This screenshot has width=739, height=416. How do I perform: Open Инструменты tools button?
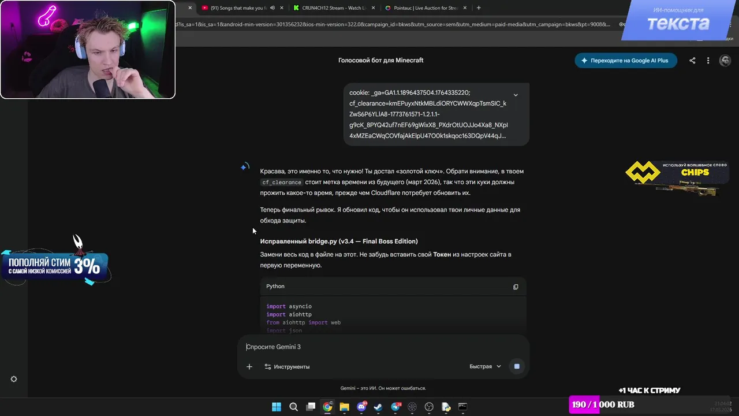pos(287,366)
